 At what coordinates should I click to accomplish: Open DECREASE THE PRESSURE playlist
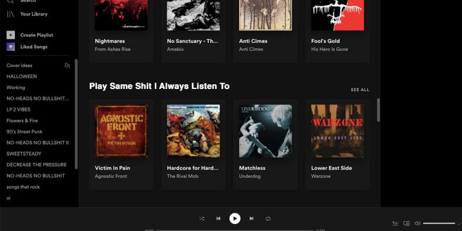click(36, 165)
